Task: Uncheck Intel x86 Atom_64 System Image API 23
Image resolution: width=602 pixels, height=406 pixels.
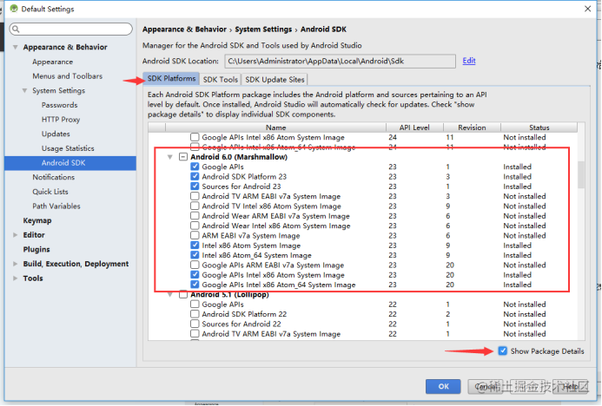Action: click(x=195, y=255)
